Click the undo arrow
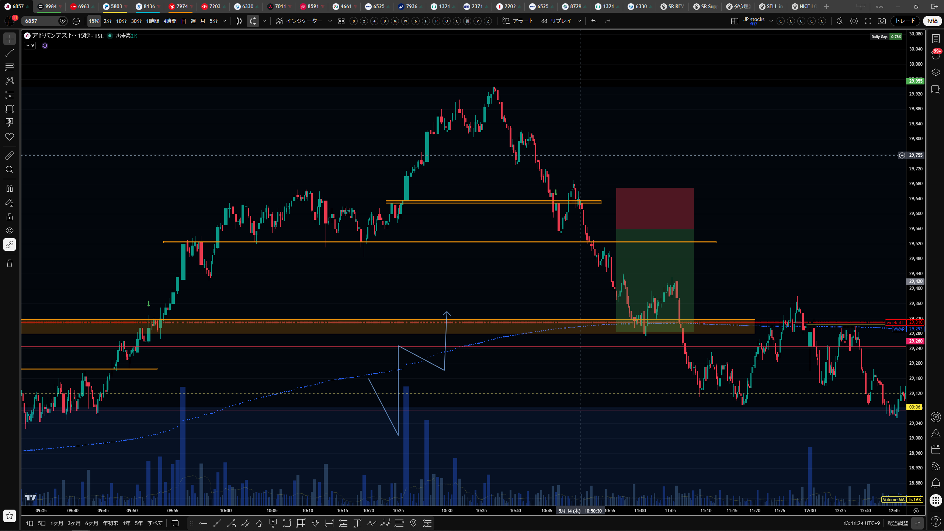Viewport: 944px width, 531px height. coord(594,21)
